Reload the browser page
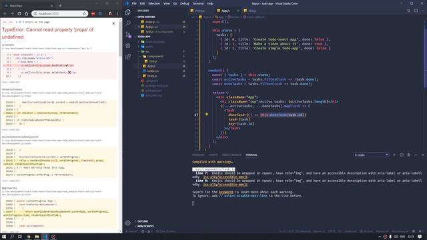This screenshot has width=427, height=240. 19,13
